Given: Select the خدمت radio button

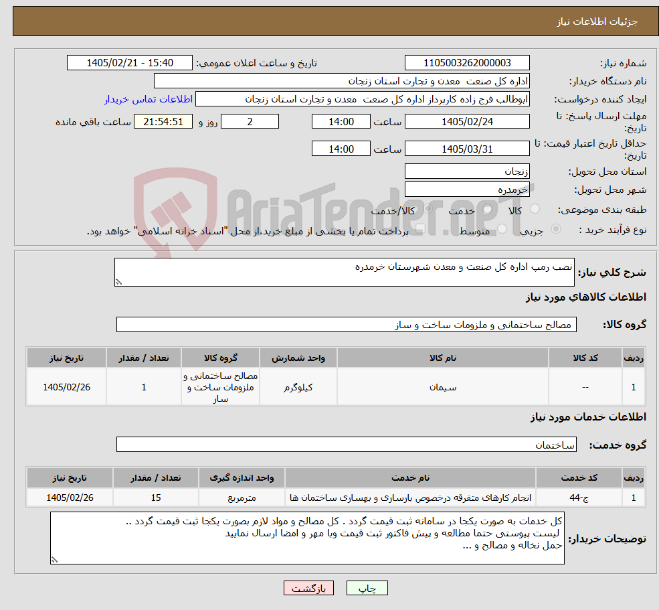Looking at the screenshot, I should [488, 209].
